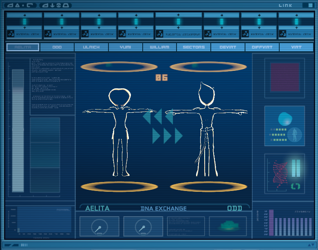Click the bottom plus on the wide center module
This screenshot has height=250, width=318.
click(178, 28)
